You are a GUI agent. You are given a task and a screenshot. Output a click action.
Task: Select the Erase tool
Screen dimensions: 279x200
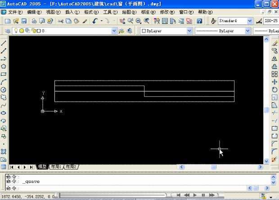tap(274, 43)
